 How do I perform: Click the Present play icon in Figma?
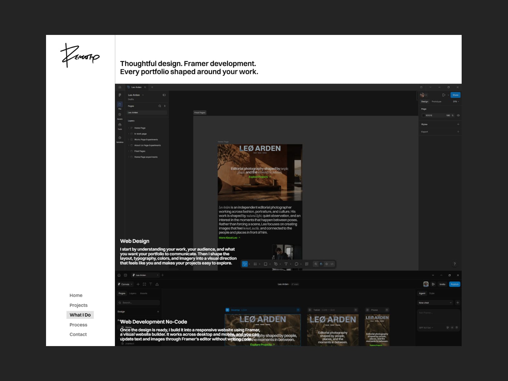[x=444, y=95]
